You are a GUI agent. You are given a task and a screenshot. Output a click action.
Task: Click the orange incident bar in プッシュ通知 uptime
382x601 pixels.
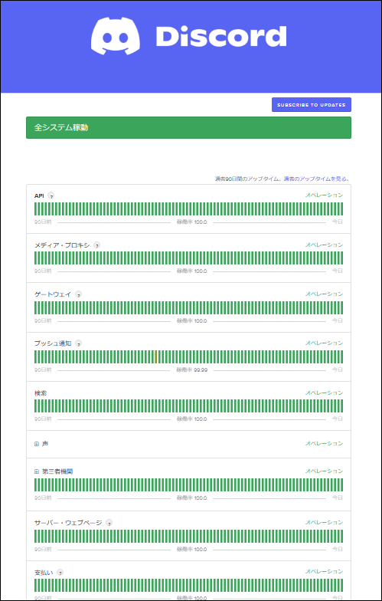[x=156, y=356]
